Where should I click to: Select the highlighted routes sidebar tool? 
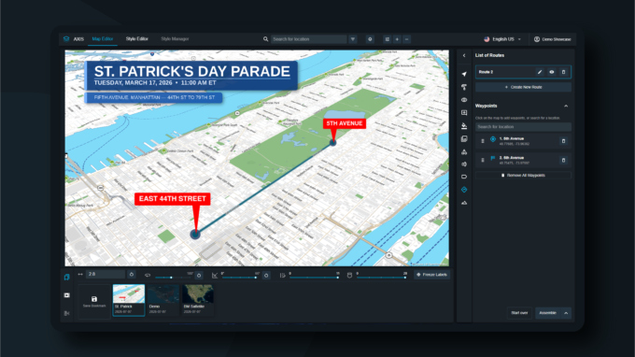464,190
